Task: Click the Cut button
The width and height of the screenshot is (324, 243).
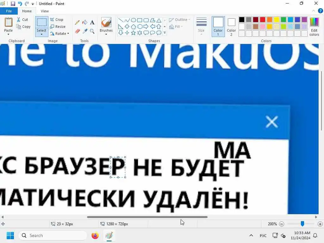Action: tap(22, 20)
